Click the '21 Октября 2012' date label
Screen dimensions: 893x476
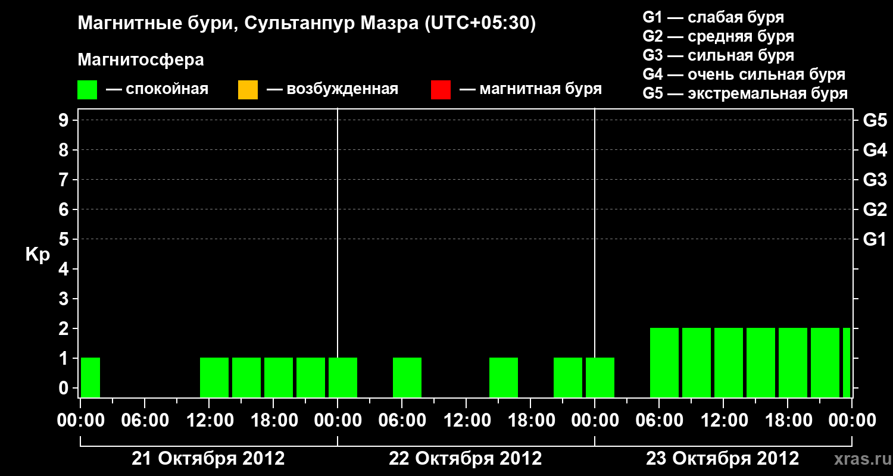[208, 459]
